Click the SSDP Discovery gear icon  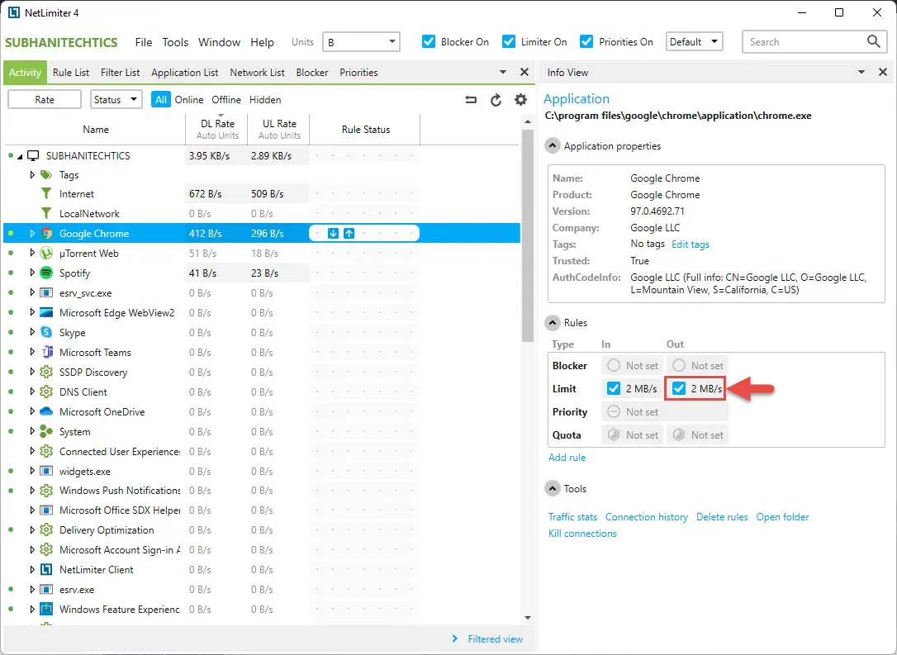coord(46,373)
